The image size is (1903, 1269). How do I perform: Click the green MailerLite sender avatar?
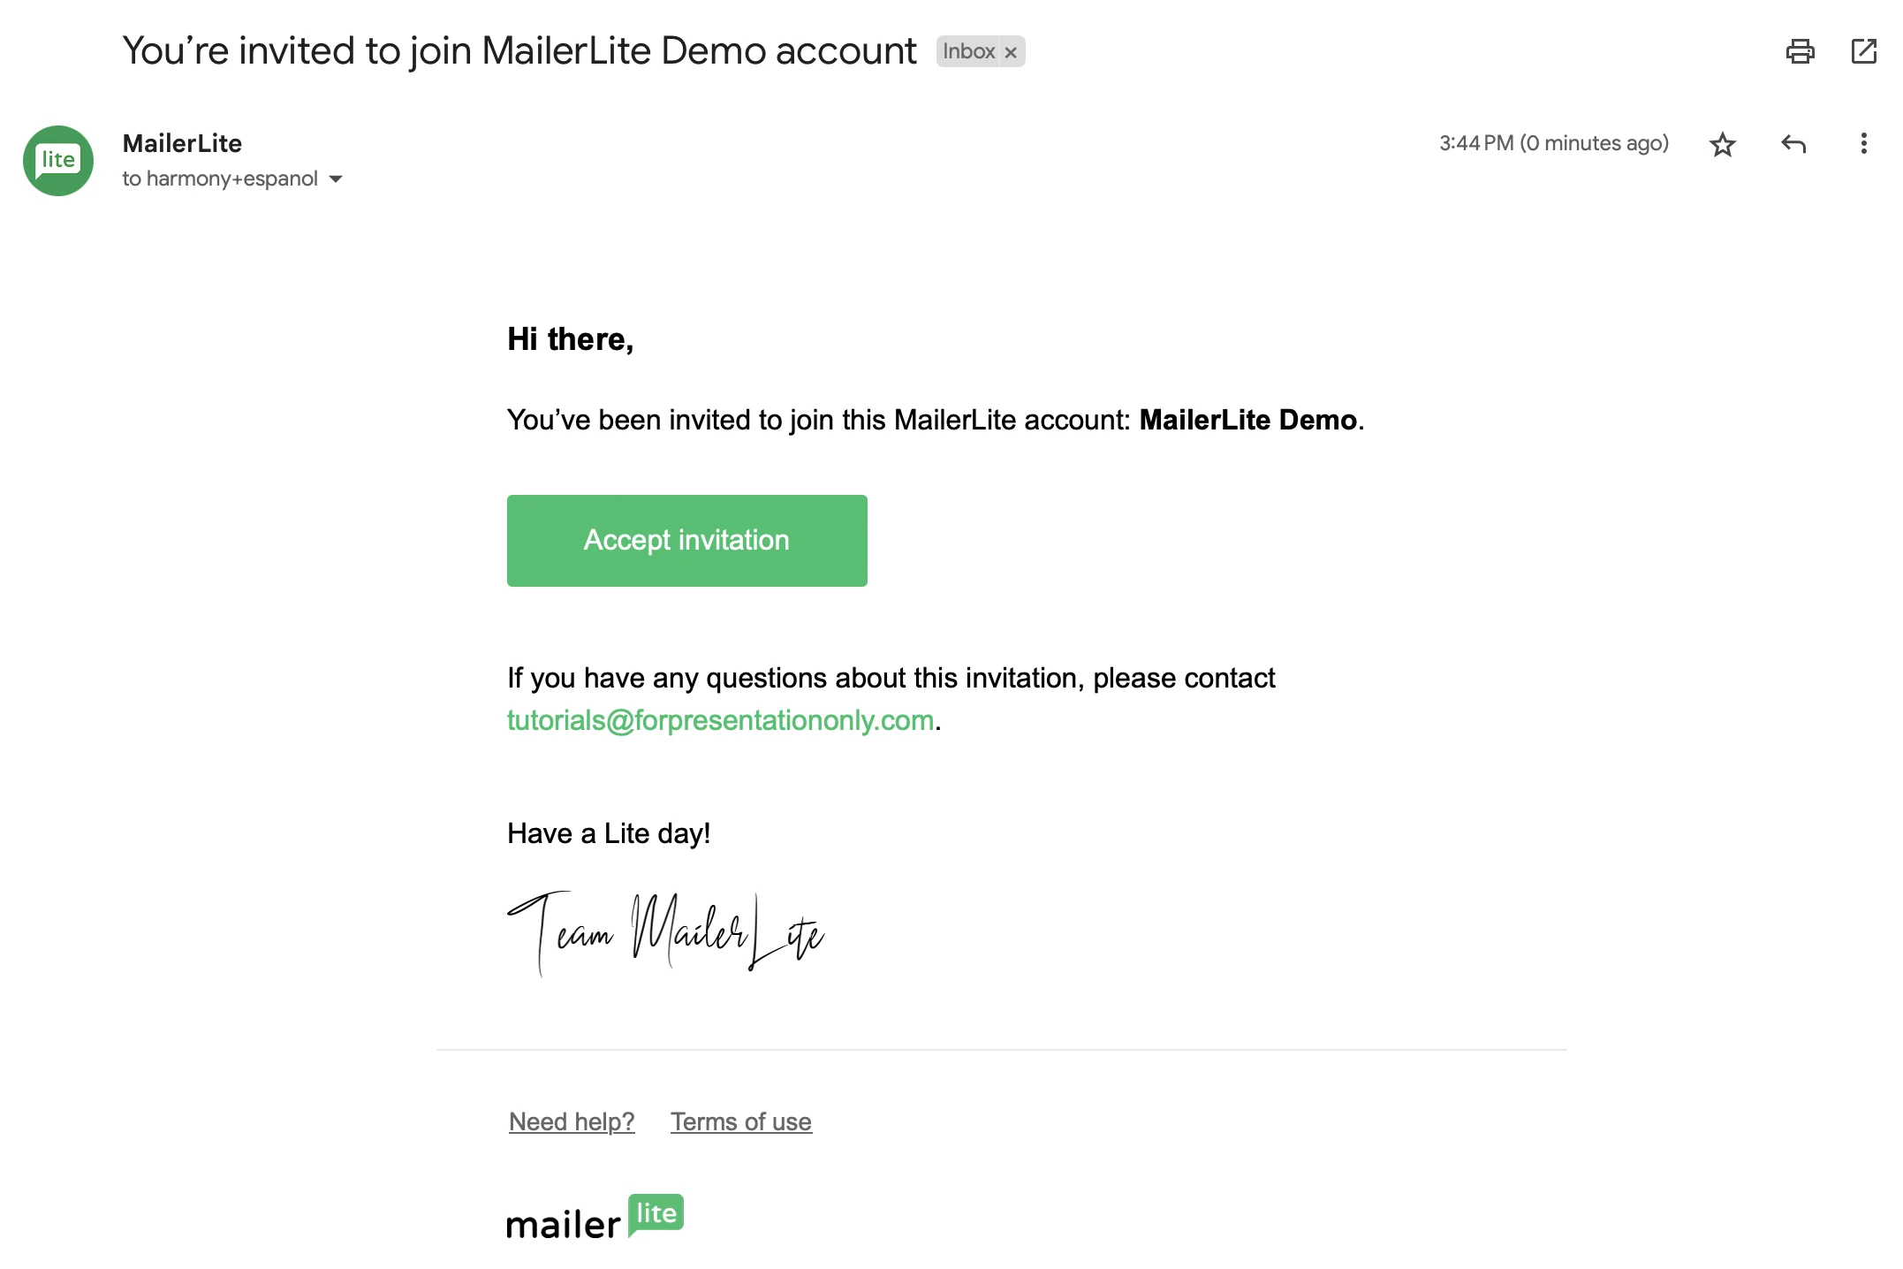click(58, 161)
